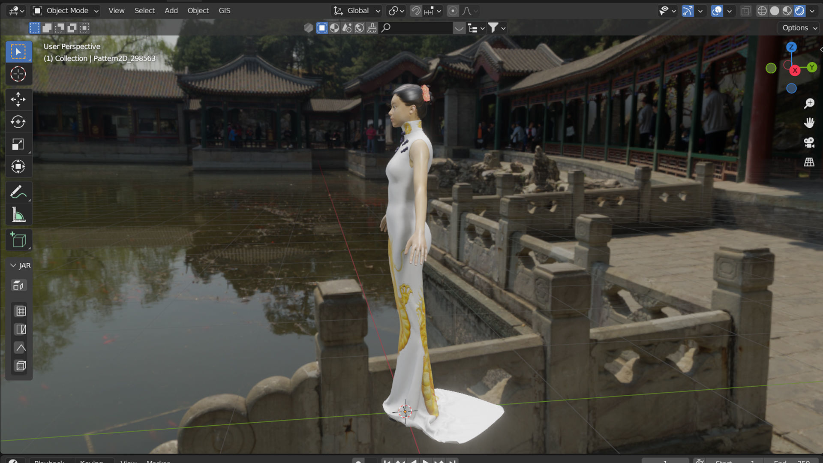The height and width of the screenshot is (463, 823).
Task: Select the Add Cube tool
Action: (x=18, y=240)
